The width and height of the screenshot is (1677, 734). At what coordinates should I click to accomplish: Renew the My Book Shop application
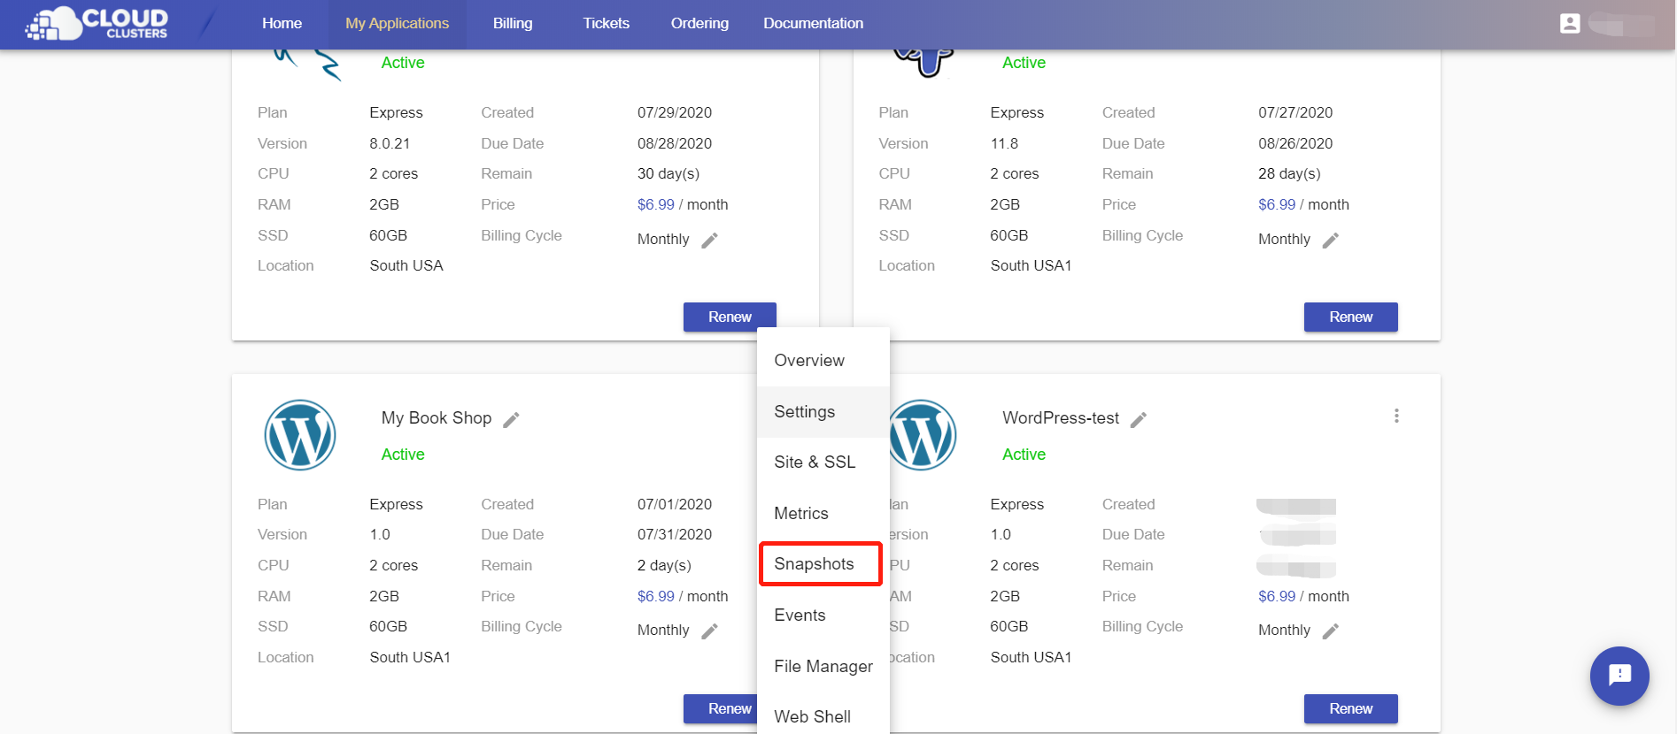click(x=721, y=708)
